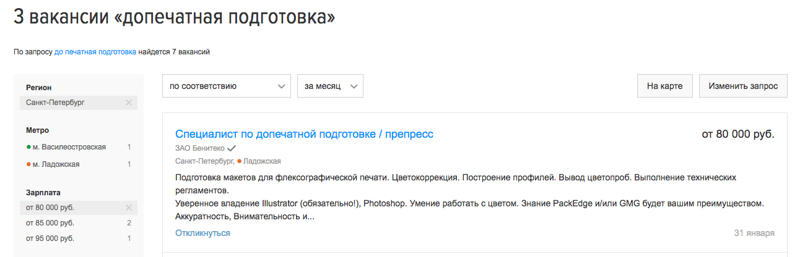Click Откликнуться to apply for vacancy
The height and width of the screenshot is (257, 800).
coord(202,233)
